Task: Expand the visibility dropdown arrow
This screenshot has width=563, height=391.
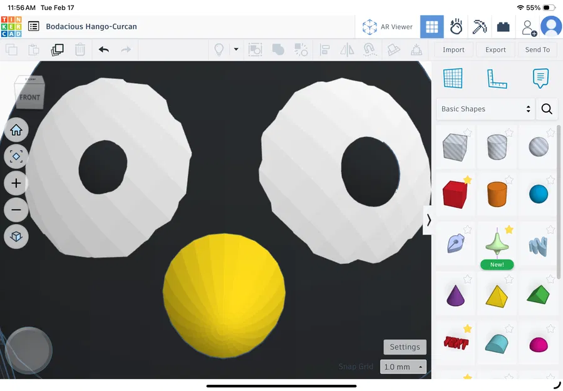Action: coord(236,49)
